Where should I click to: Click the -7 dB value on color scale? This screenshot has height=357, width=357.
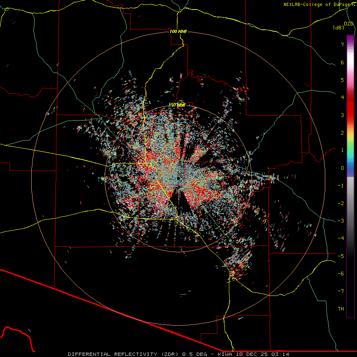pyautogui.click(x=341, y=291)
